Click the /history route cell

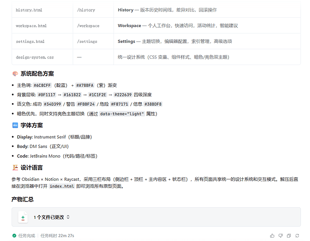(x=93, y=10)
